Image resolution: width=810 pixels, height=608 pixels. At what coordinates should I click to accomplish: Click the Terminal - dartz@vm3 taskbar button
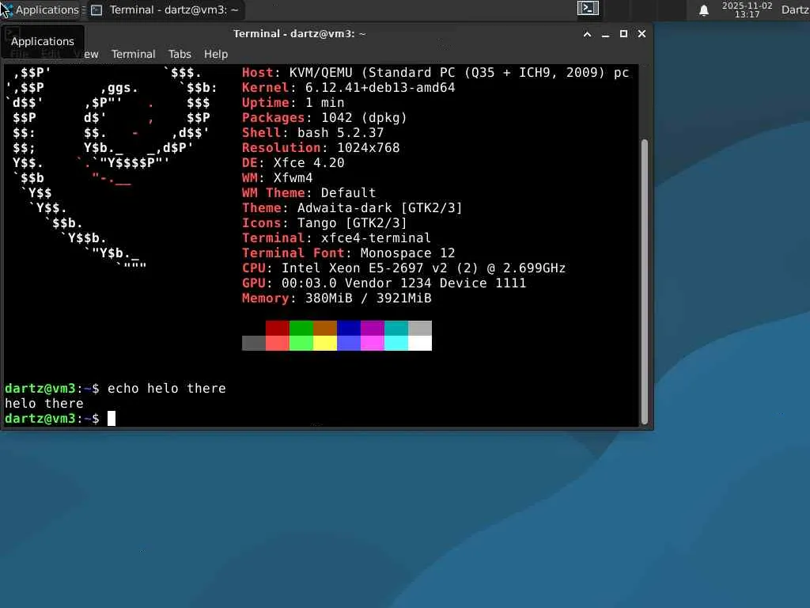(x=165, y=9)
